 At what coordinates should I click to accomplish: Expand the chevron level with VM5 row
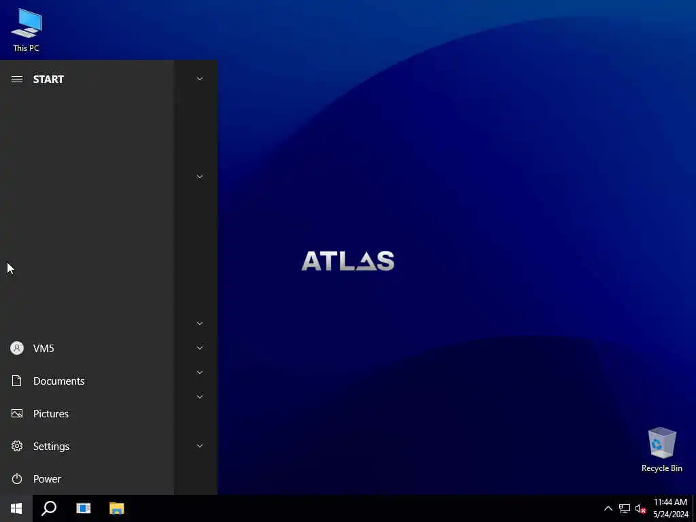pyautogui.click(x=200, y=348)
